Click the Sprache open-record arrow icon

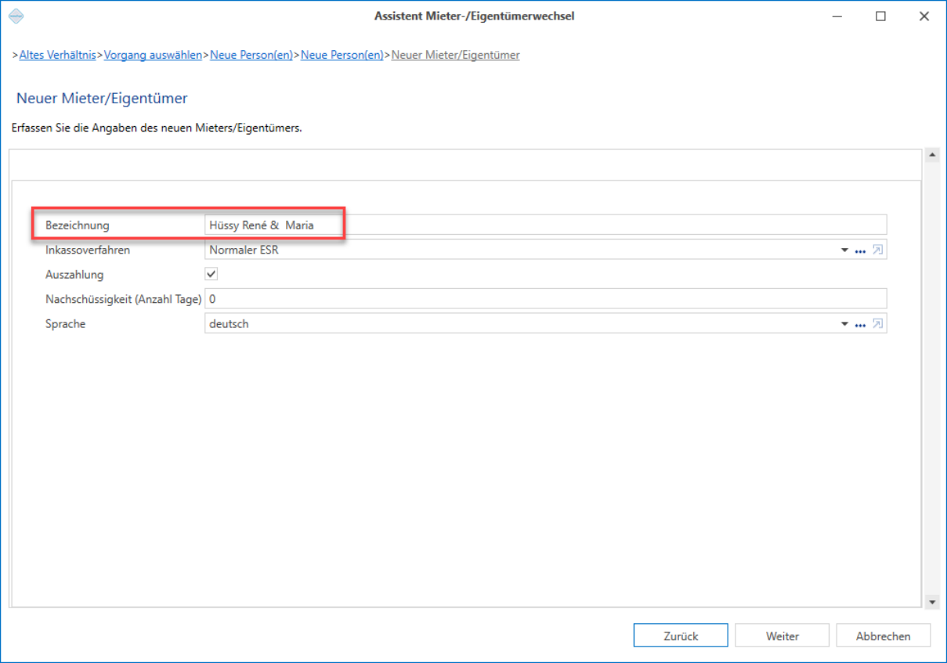(877, 324)
